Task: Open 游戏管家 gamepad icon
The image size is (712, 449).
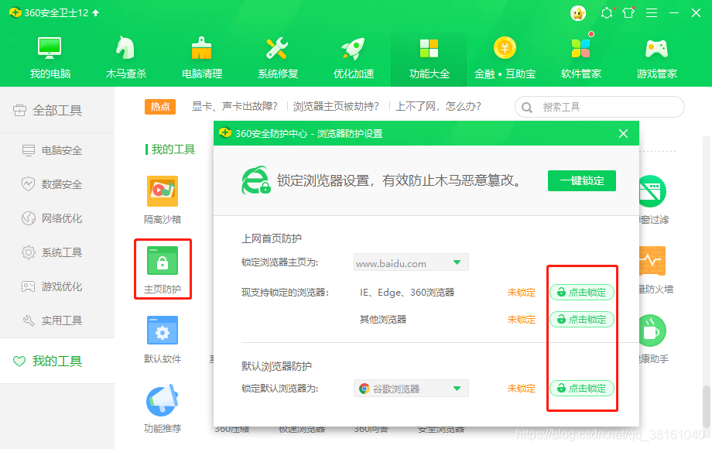Action: 656,57
